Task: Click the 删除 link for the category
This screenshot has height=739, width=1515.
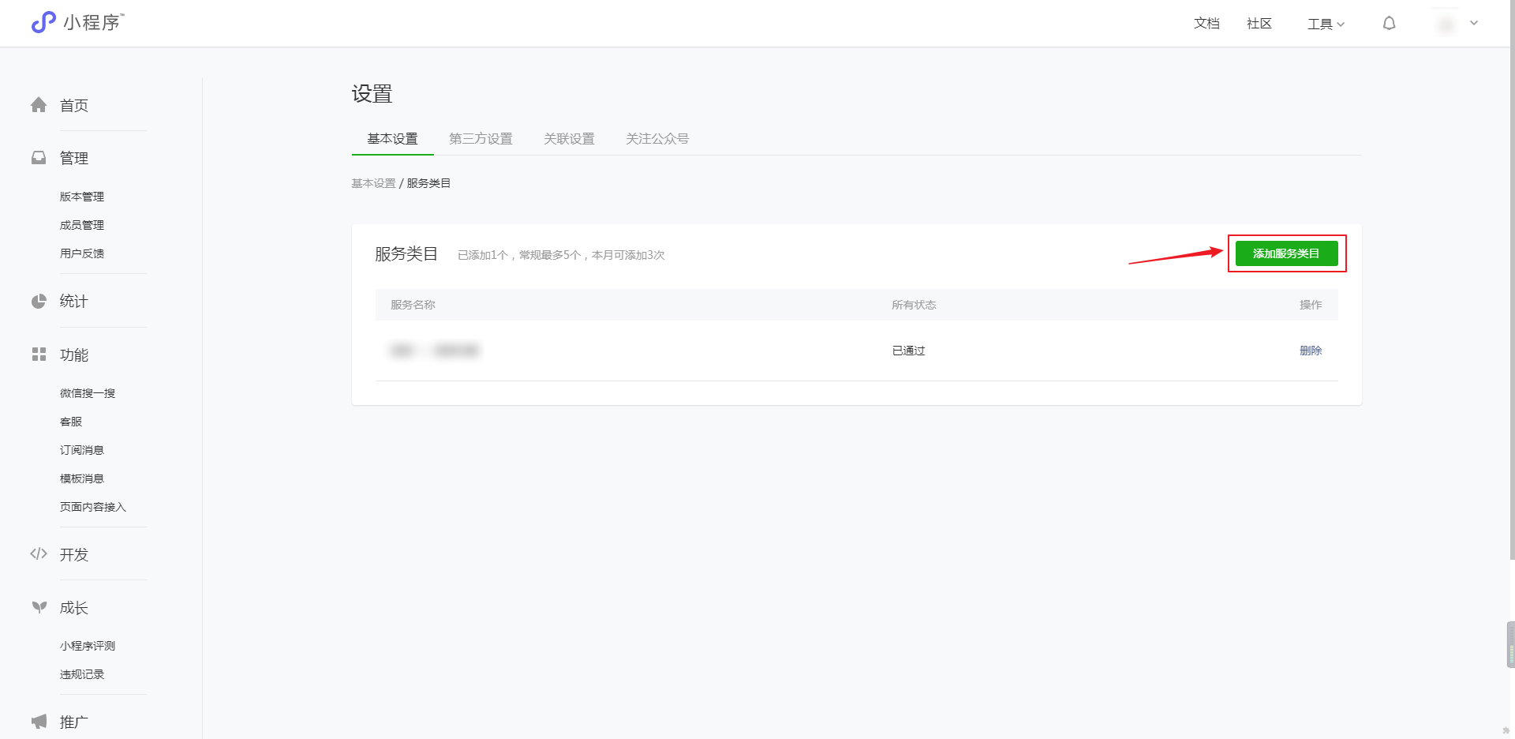Action: pyautogui.click(x=1311, y=351)
